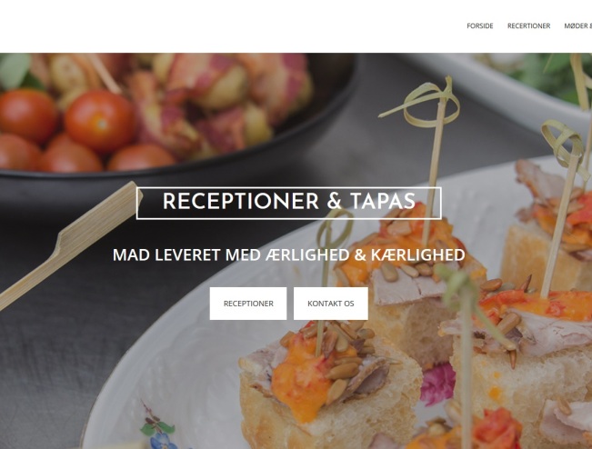Open the MØDER menu entry
592x449 pixels.
(x=577, y=26)
